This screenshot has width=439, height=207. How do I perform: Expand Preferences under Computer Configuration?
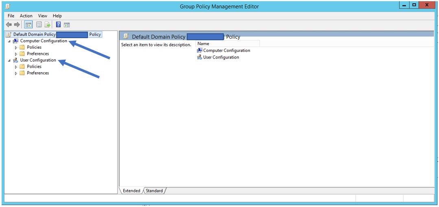[16, 54]
